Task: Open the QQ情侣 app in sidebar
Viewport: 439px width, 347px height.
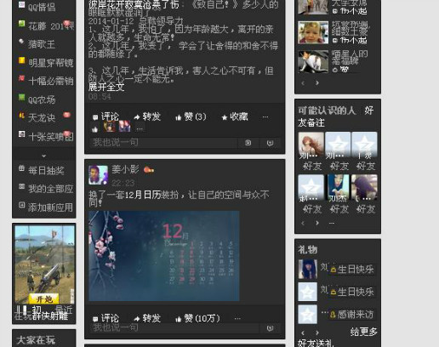Action: coord(42,6)
